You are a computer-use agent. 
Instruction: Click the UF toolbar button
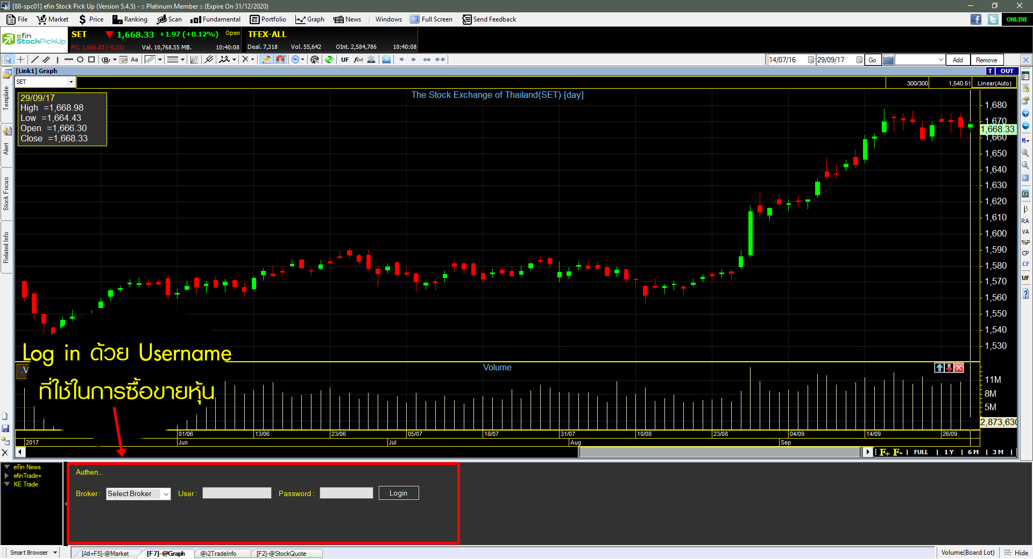coord(345,60)
